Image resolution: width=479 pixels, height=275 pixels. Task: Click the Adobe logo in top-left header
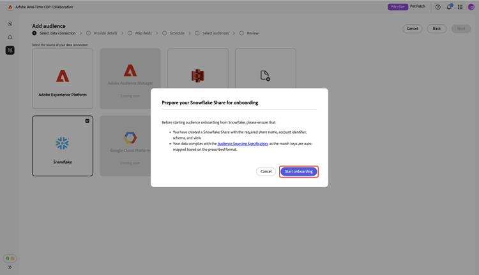[10, 7]
